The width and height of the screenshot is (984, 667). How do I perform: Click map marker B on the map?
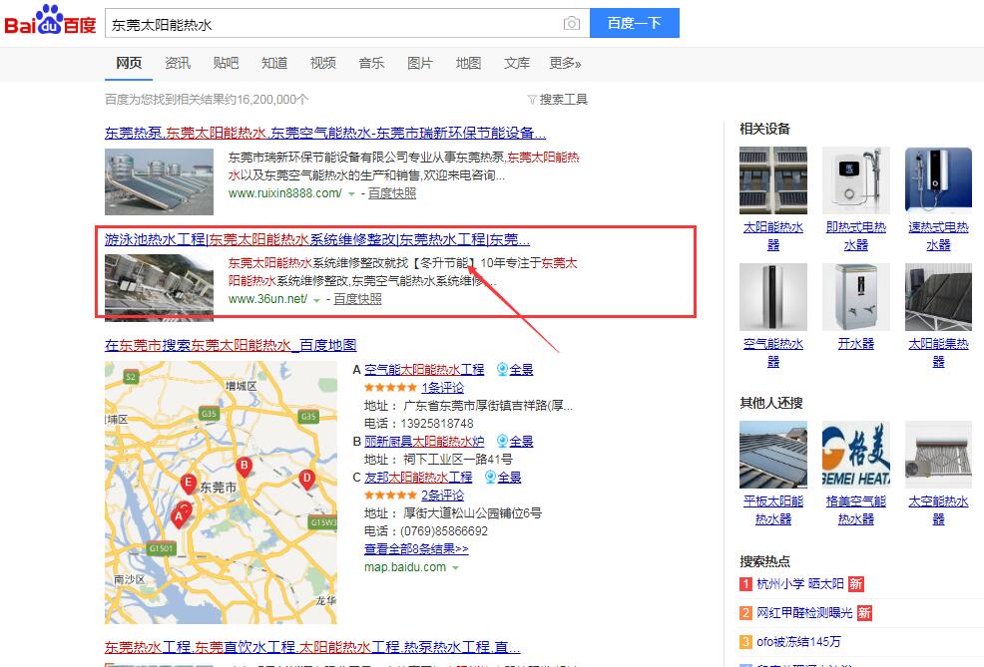tap(243, 467)
